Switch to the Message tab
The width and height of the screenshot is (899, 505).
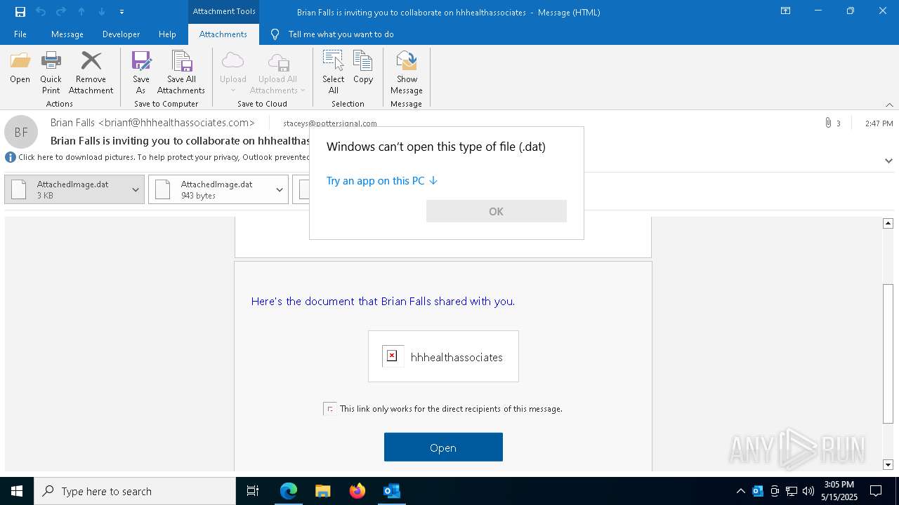point(67,34)
